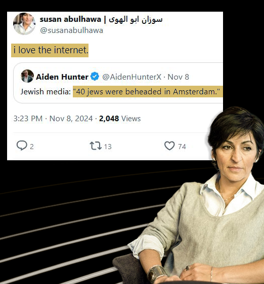This screenshot has width=264, height=284.
Task: Like the tweet with the heart icon
Action: (169, 146)
